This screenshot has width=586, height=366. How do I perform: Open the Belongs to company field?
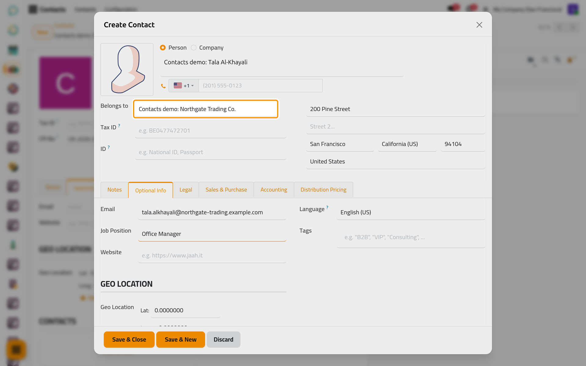pyautogui.click(x=206, y=109)
